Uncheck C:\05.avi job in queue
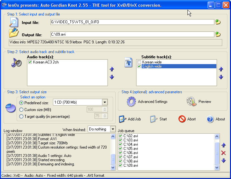The width and height of the screenshot is (231, 179). point(120,148)
